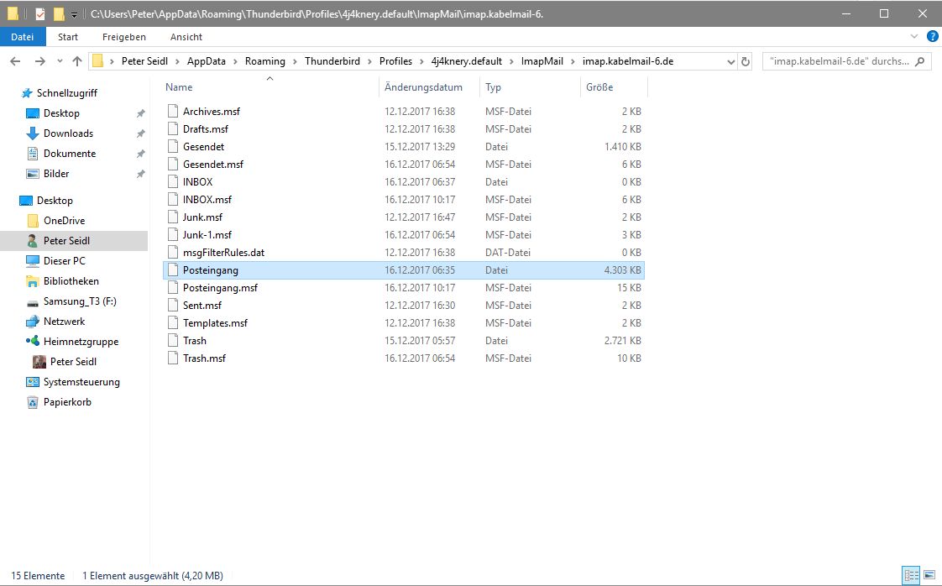The width and height of the screenshot is (942, 586).
Task: Click Thunderbird in the breadcrumb path
Action: point(332,61)
